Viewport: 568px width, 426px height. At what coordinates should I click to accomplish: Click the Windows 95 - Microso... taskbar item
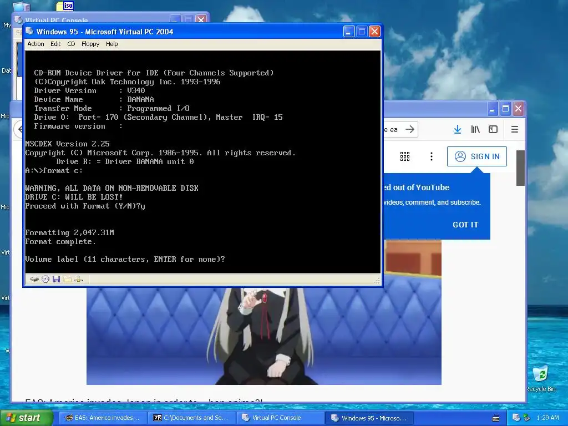(x=368, y=418)
